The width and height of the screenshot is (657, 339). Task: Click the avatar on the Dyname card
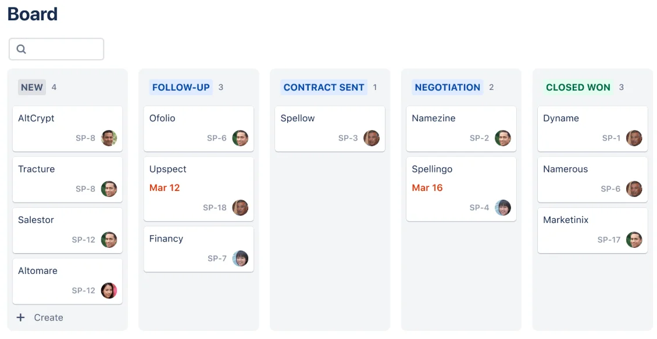[x=634, y=138]
